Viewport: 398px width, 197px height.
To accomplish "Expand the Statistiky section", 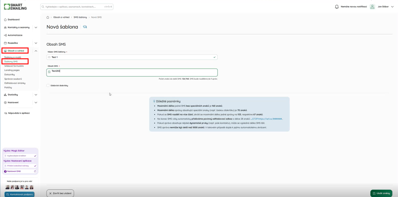I will 36,95.
